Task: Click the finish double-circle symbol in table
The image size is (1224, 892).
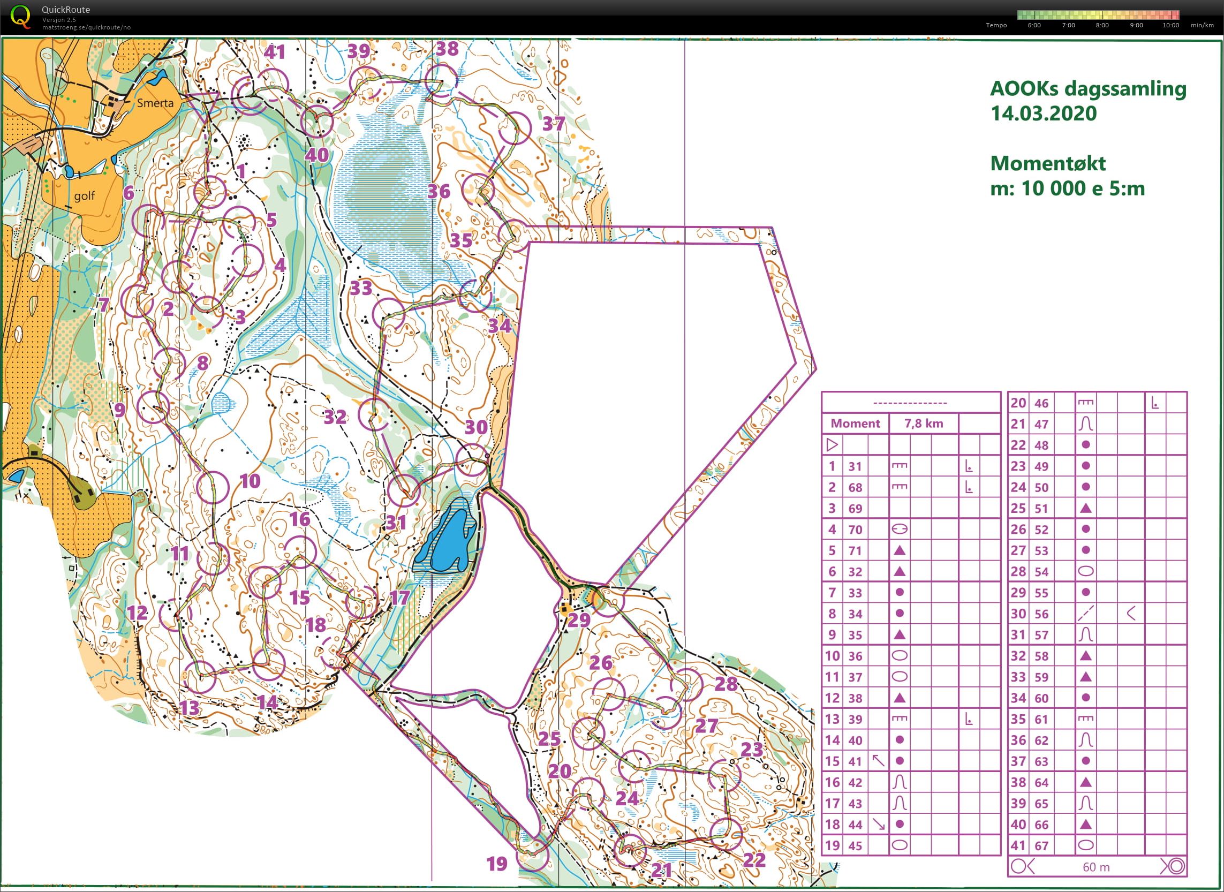Action: point(1176,867)
